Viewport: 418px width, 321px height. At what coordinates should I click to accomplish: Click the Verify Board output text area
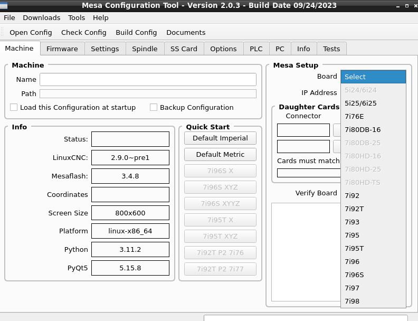306,252
